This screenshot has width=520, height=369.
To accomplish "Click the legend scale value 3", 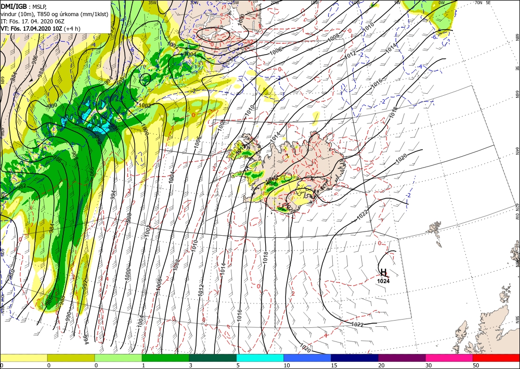I will coord(190,365).
